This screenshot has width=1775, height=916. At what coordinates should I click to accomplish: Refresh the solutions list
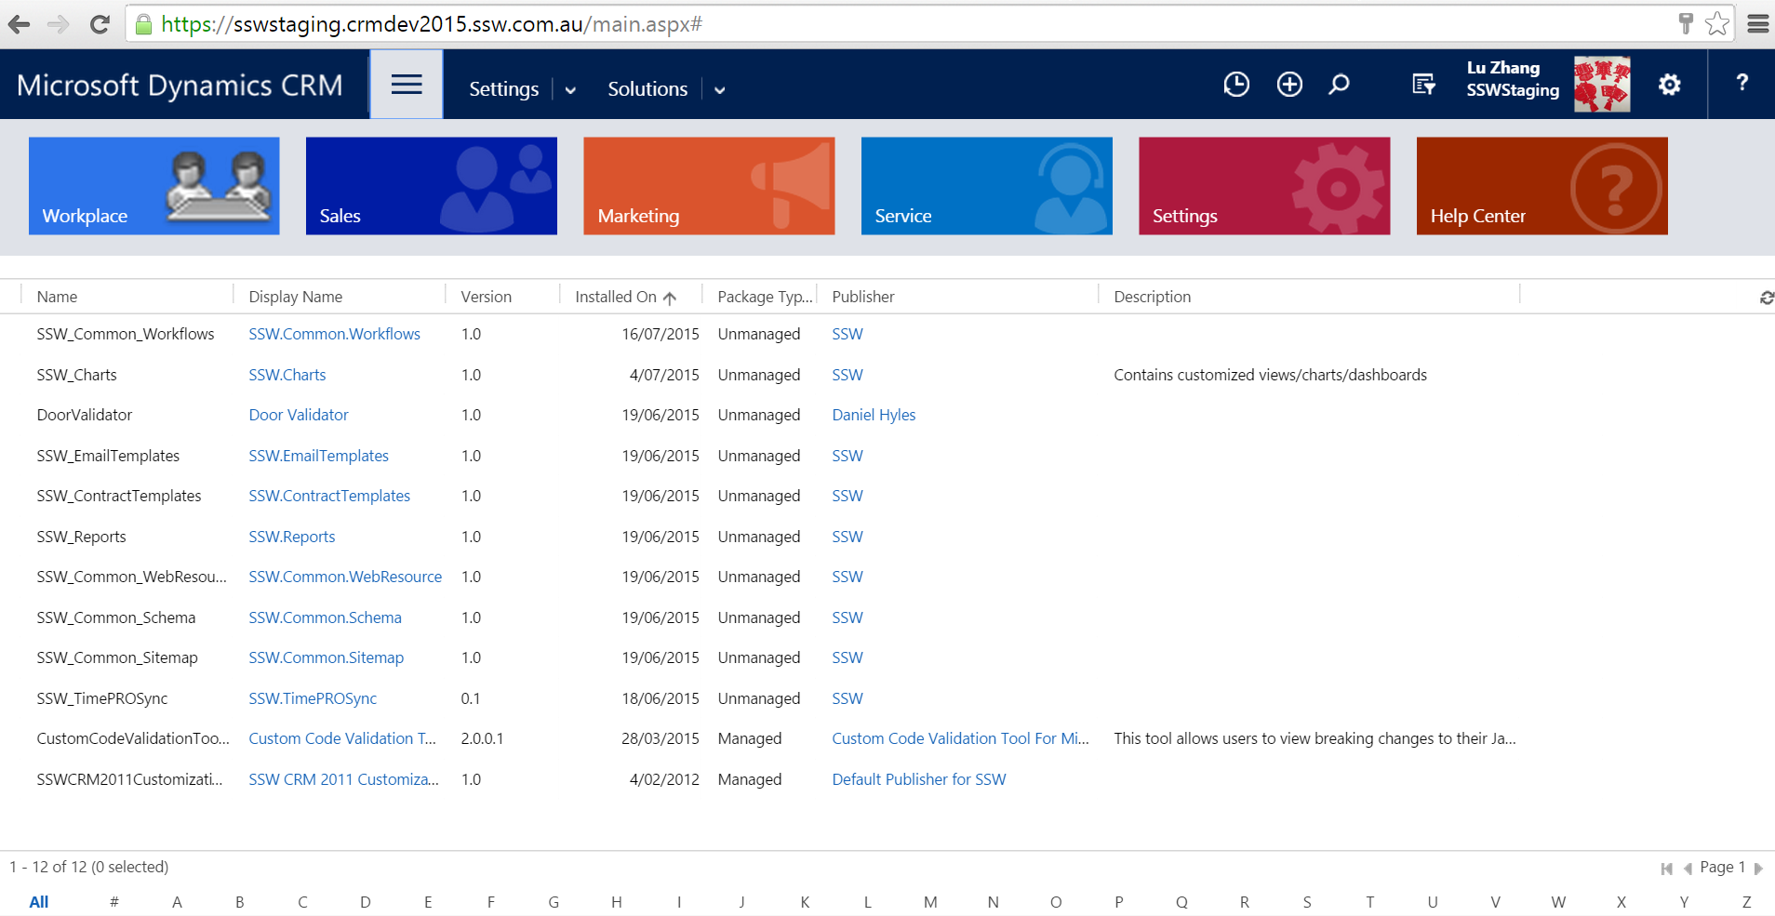(x=1766, y=298)
